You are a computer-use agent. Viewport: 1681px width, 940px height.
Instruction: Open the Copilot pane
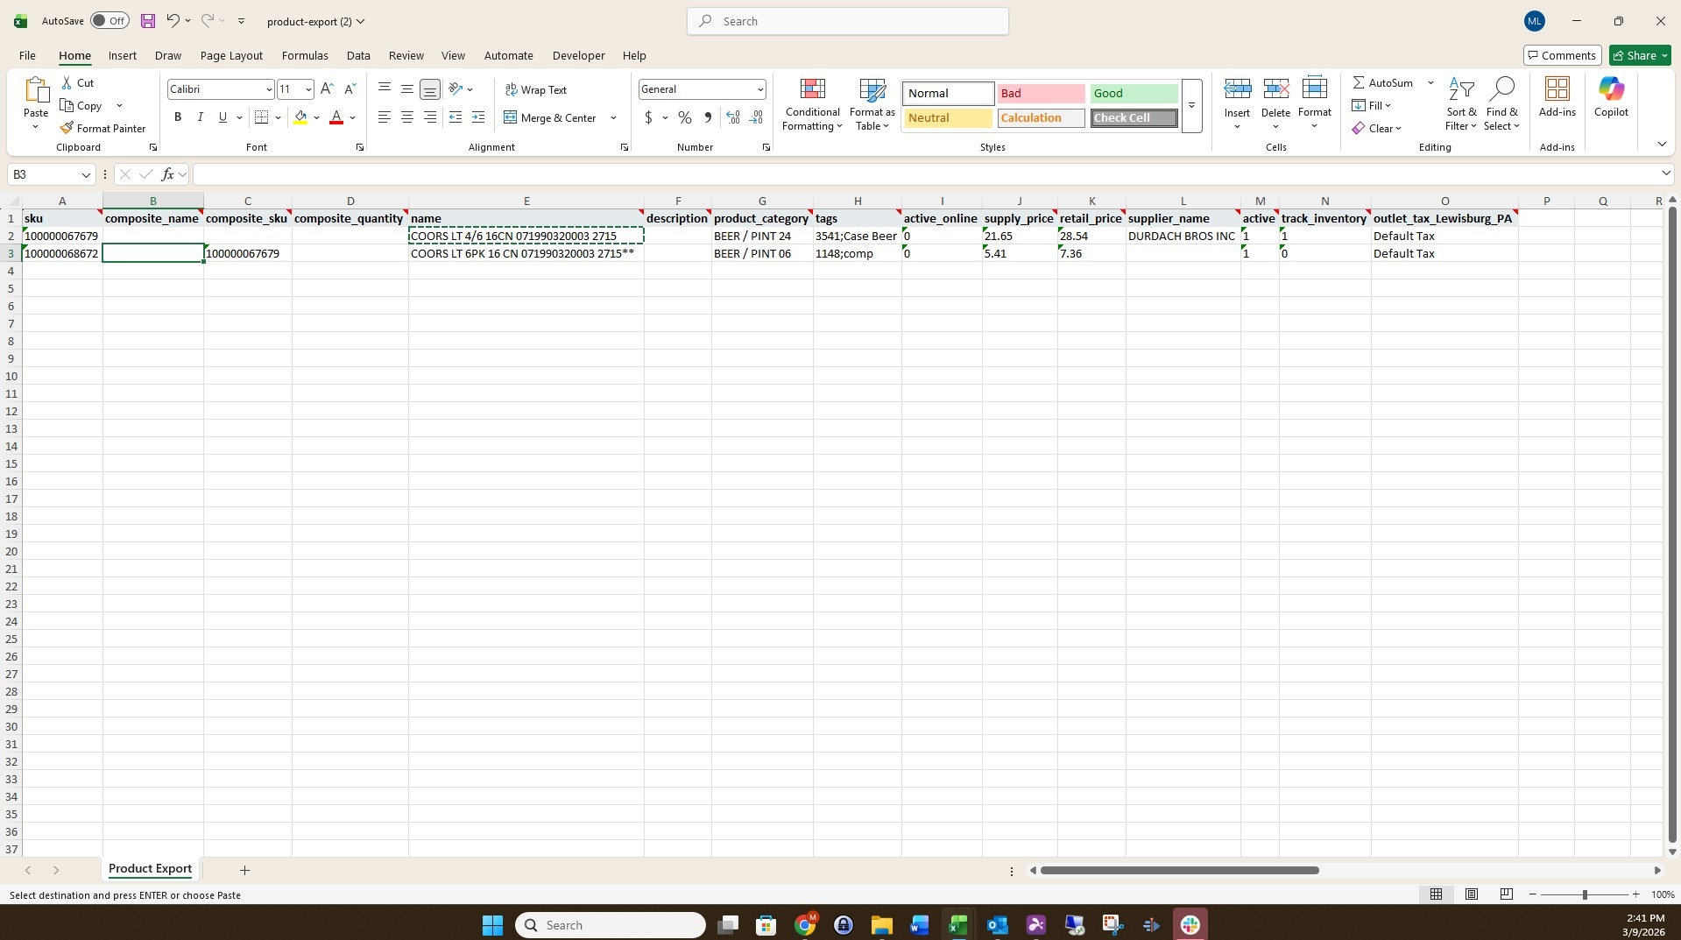[x=1611, y=97]
